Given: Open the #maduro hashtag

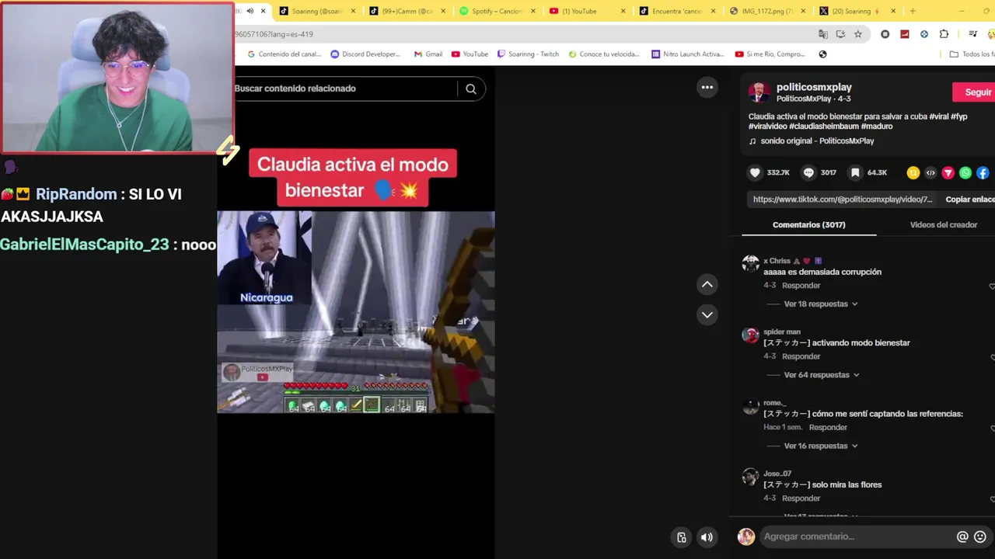Looking at the screenshot, I should (877, 127).
